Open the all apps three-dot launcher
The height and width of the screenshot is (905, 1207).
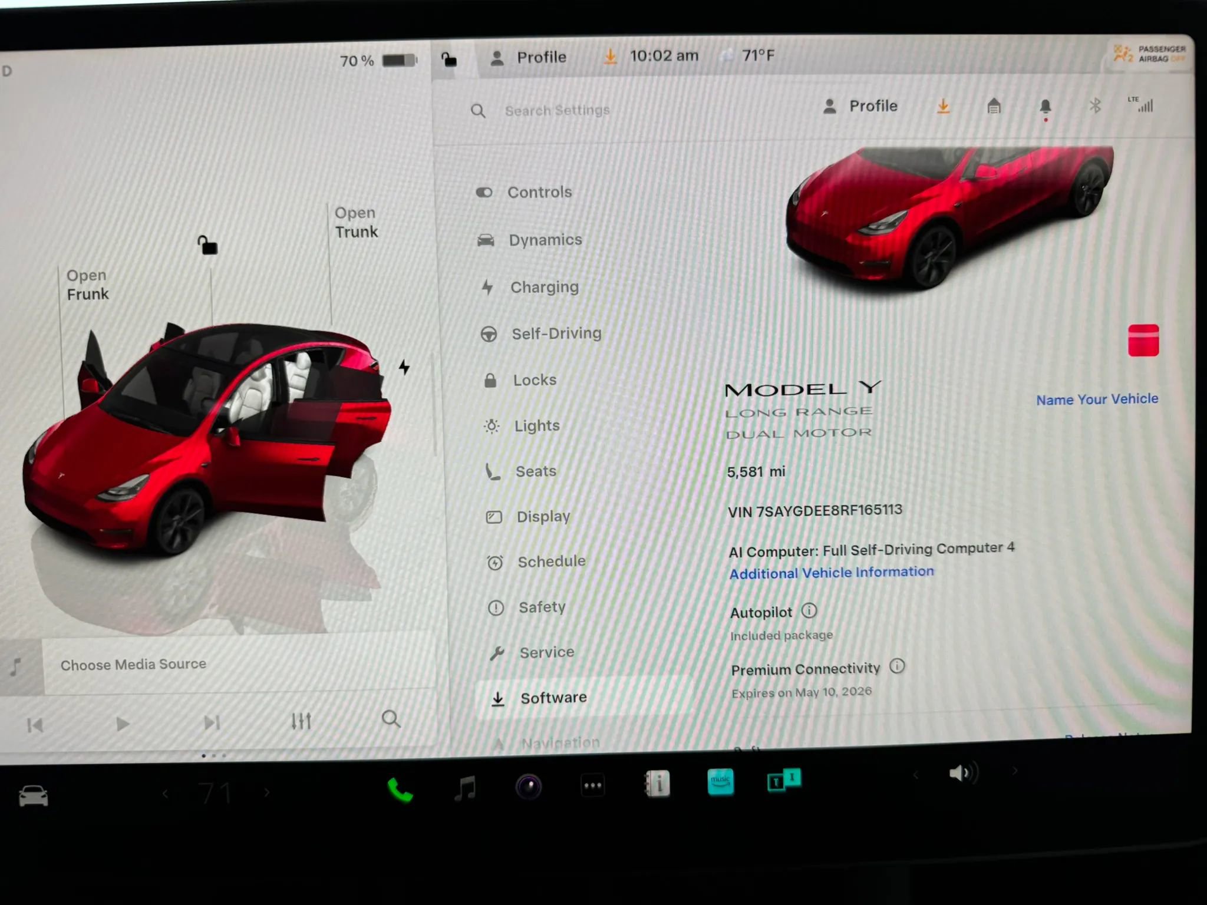pos(592,785)
